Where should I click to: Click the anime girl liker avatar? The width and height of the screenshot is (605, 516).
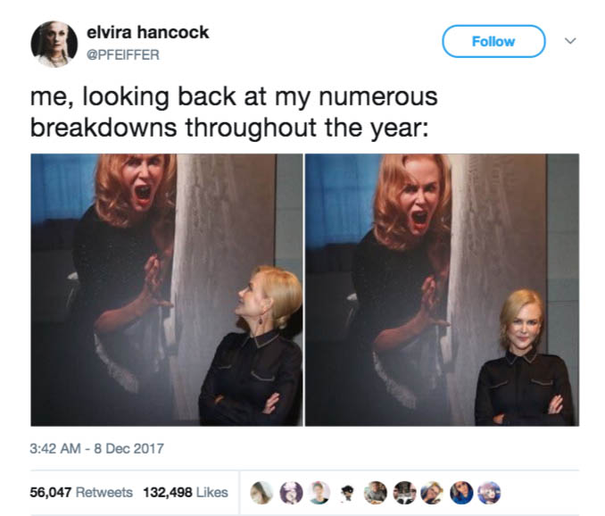coord(489,493)
